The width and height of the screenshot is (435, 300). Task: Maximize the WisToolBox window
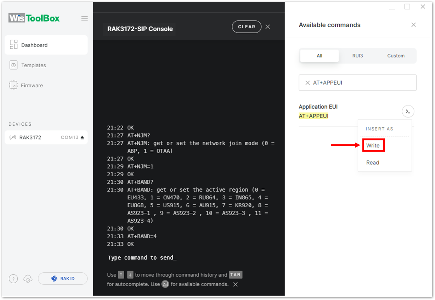(x=407, y=7)
